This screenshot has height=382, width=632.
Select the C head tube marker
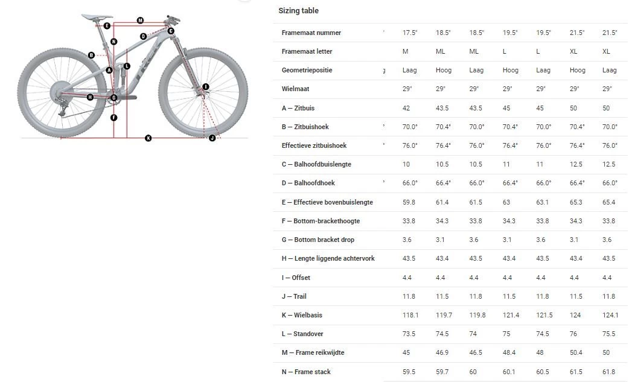pyautogui.click(x=171, y=31)
